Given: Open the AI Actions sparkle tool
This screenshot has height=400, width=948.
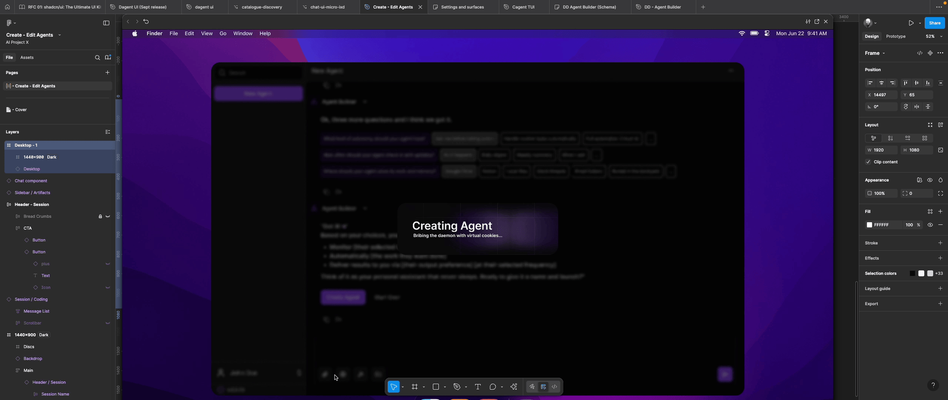Looking at the screenshot, I should [x=514, y=387].
